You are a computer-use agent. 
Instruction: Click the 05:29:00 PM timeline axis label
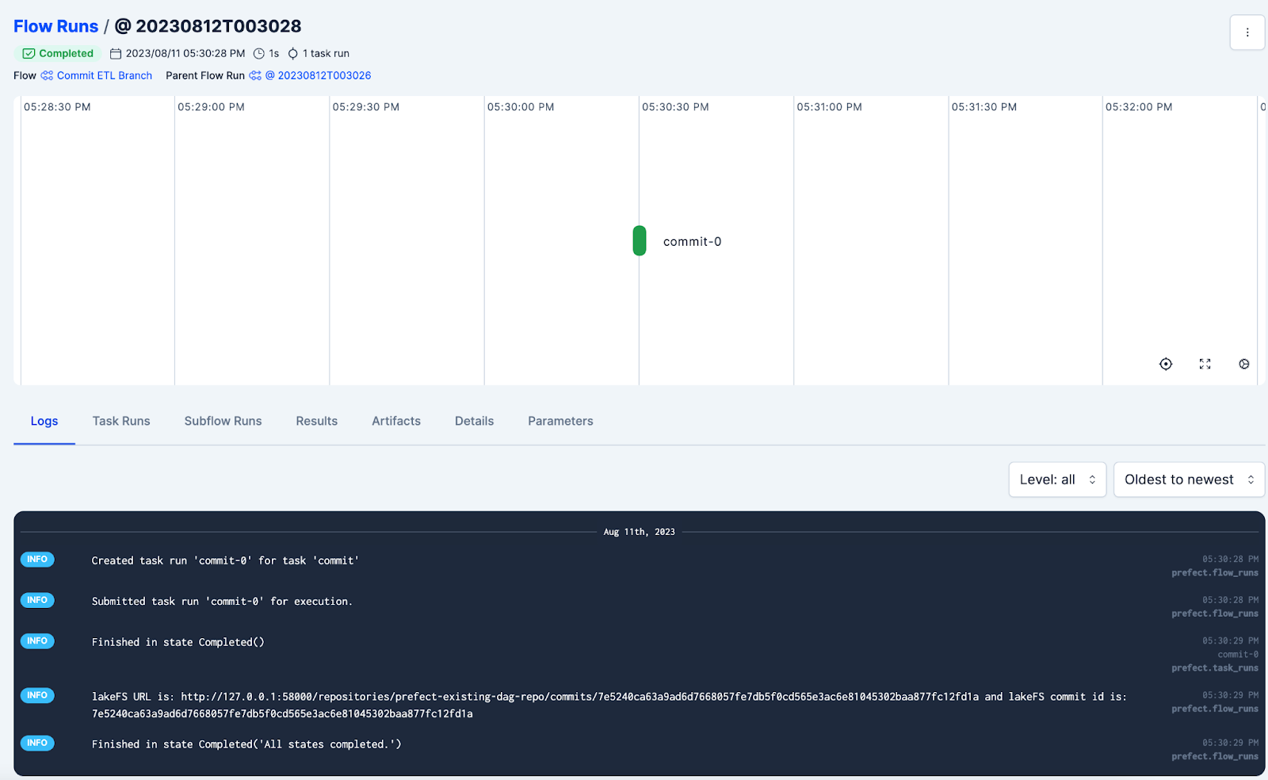[x=211, y=107]
